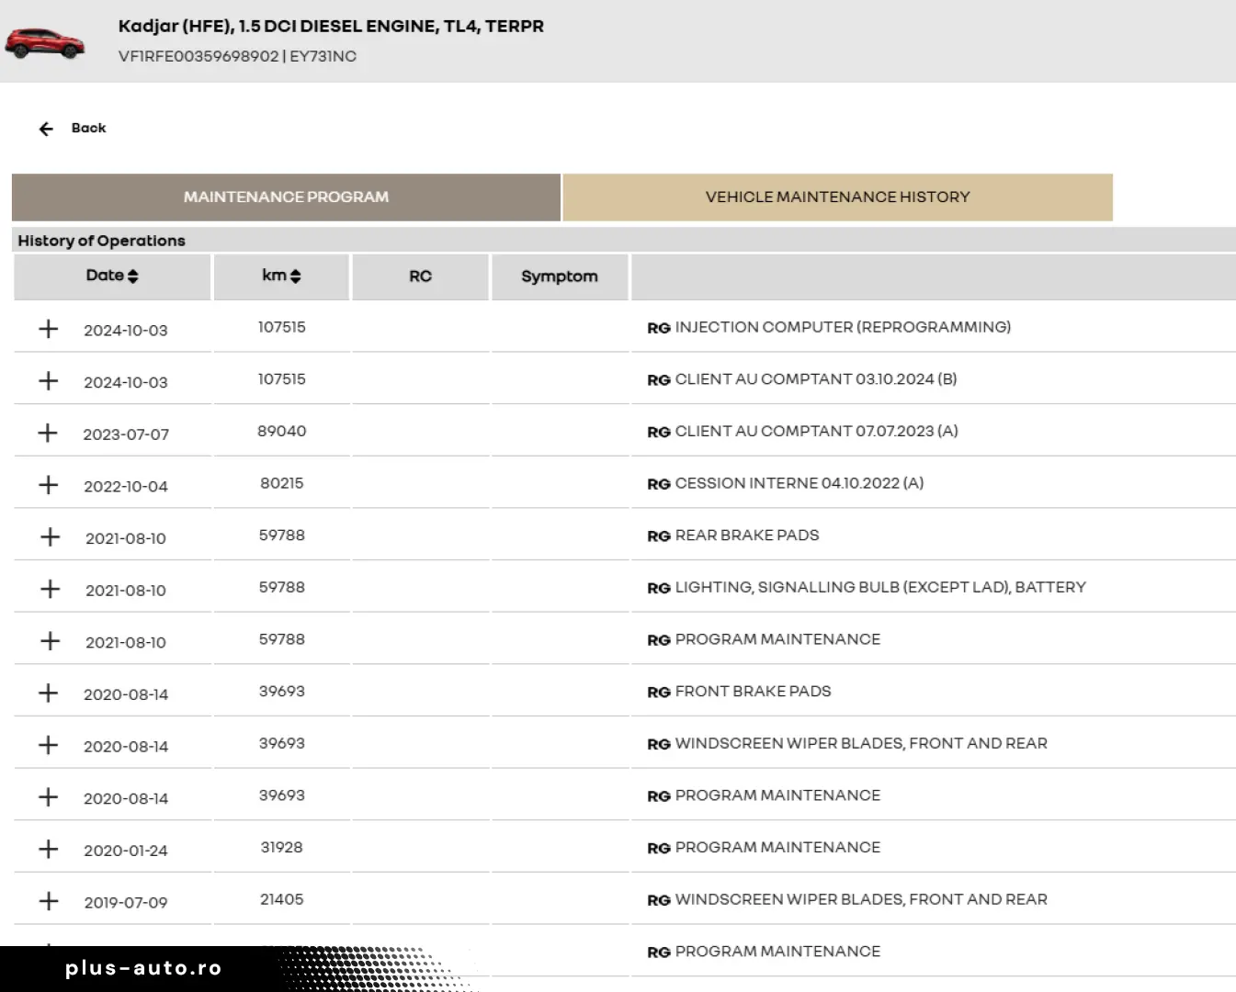
Task: Expand the Front Brake Pads row
Action: [x=49, y=693]
